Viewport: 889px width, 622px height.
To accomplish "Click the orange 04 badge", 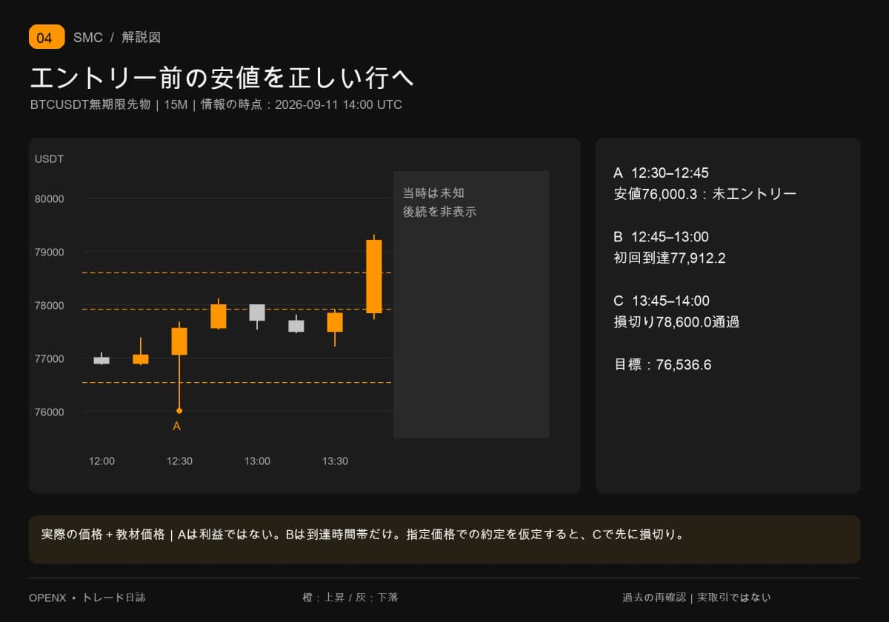I will (47, 37).
